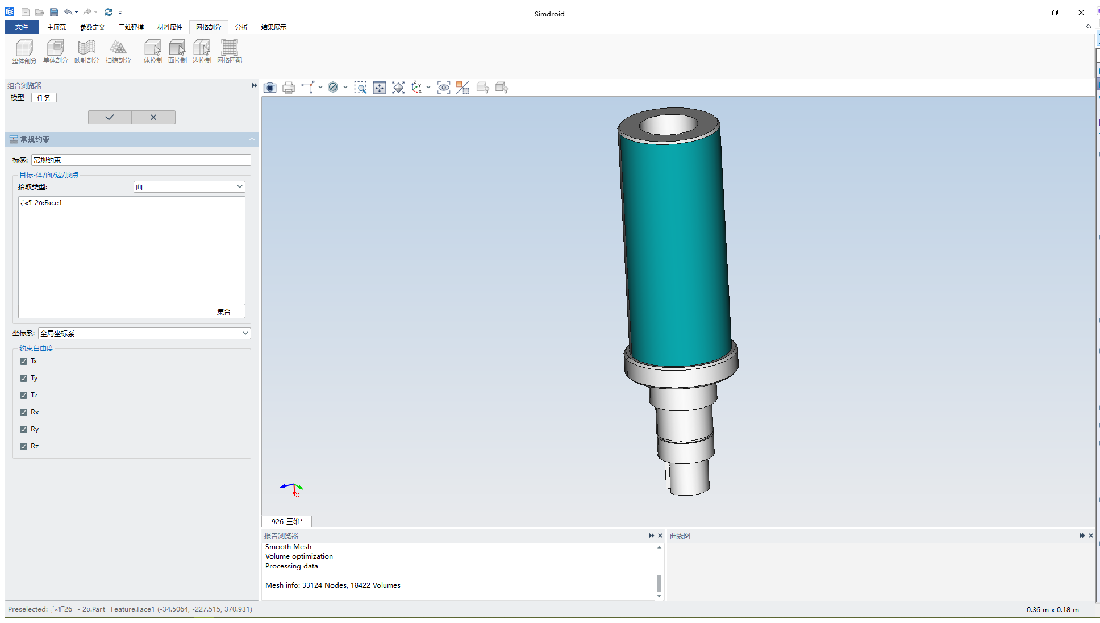The width and height of the screenshot is (1100, 623).
Task: Collapse the 组合浏览器 browser panel
Action: point(254,85)
